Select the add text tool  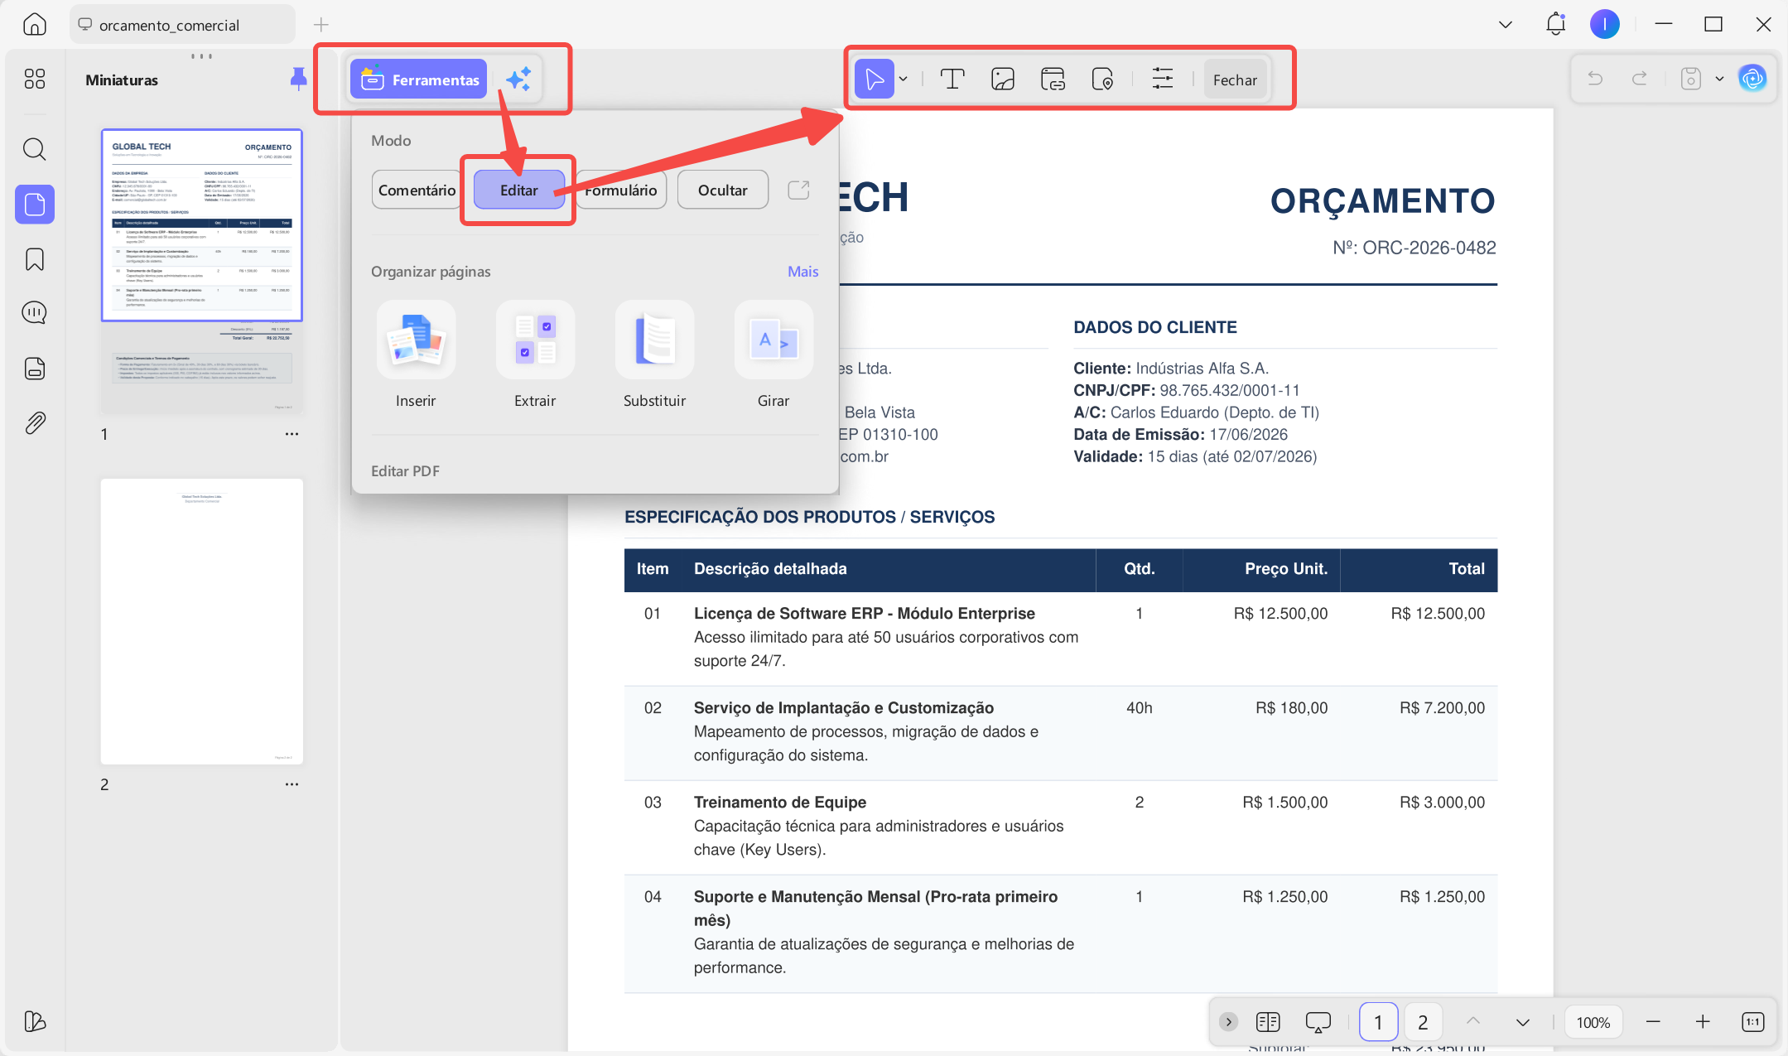[952, 80]
